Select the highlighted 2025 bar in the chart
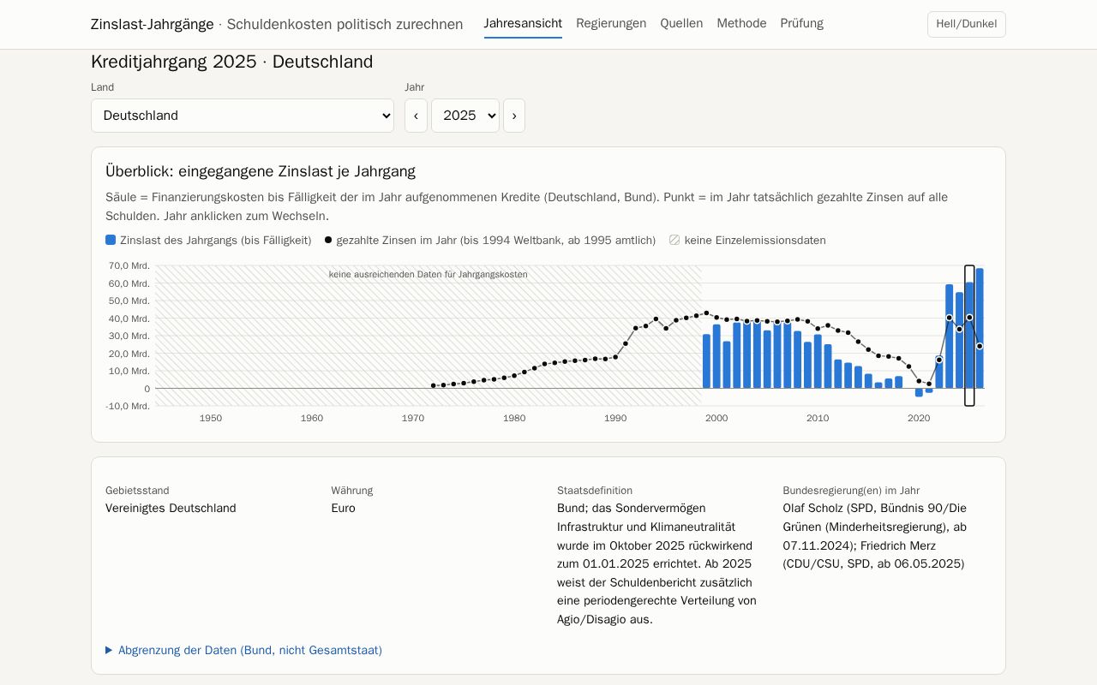The width and height of the screenshot is (1097, 685). [970, 336]
